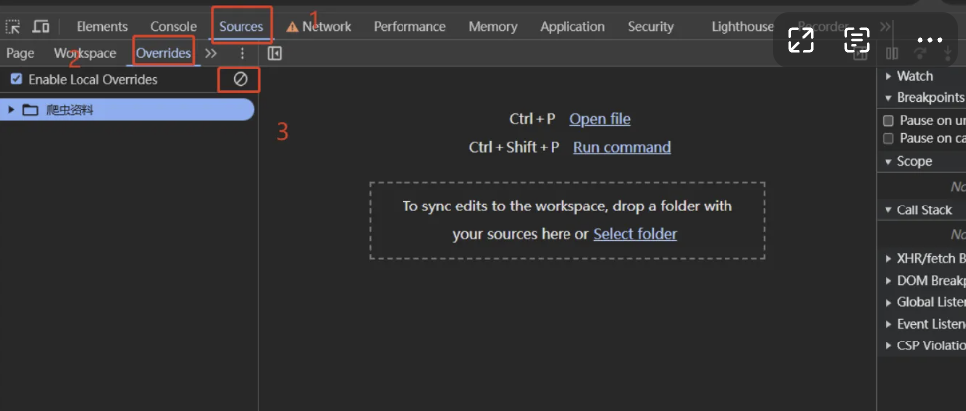
Task: Expand the 爬虫资料 folder tree
Action: 12,110
